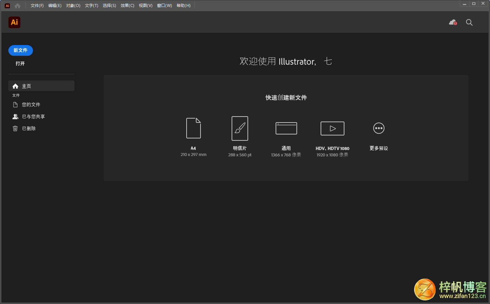Open the 窗口(W) menu
The image size is (490, 304).
(x=164, y=6)
